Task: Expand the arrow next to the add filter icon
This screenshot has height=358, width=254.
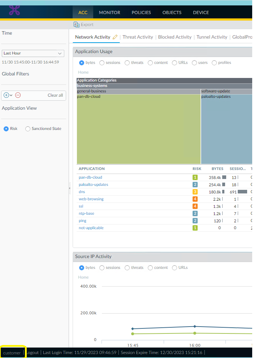Action: (11, 95)
